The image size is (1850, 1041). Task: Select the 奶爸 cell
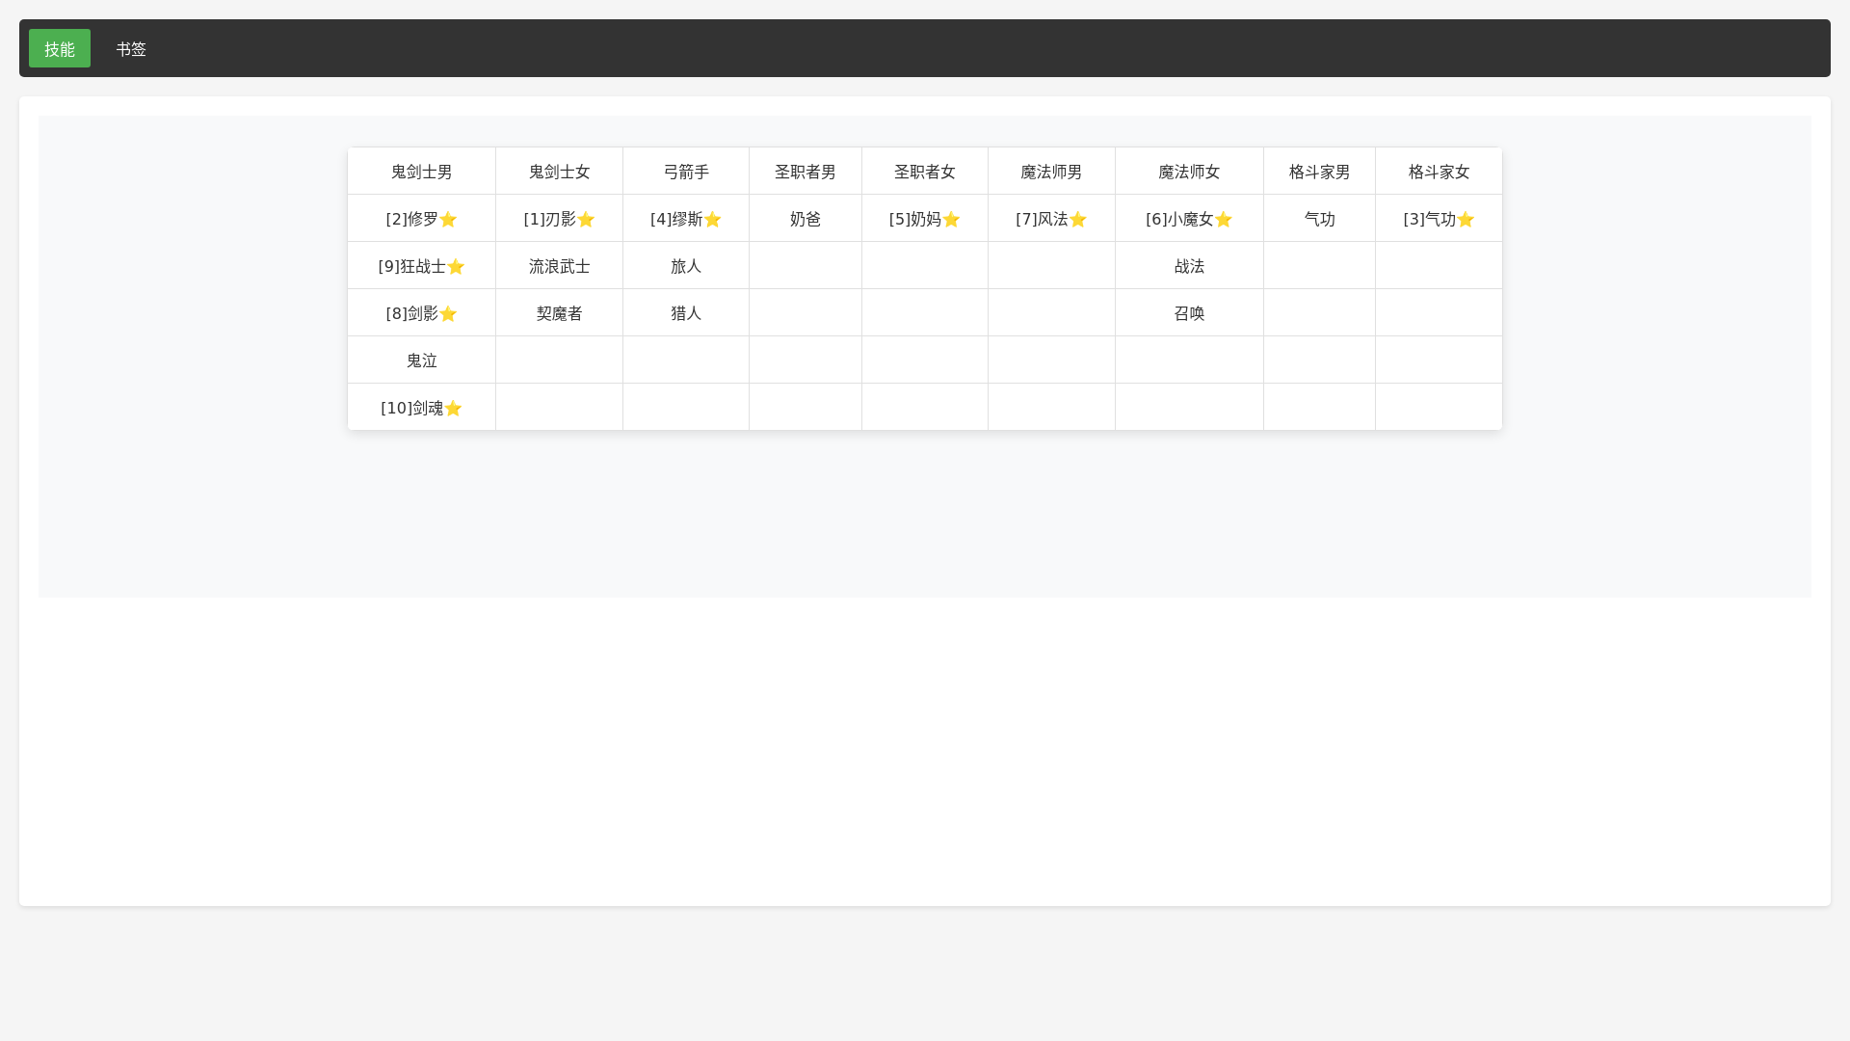pos(806,219)
